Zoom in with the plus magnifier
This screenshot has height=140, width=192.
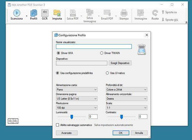(x=15, y=121)
